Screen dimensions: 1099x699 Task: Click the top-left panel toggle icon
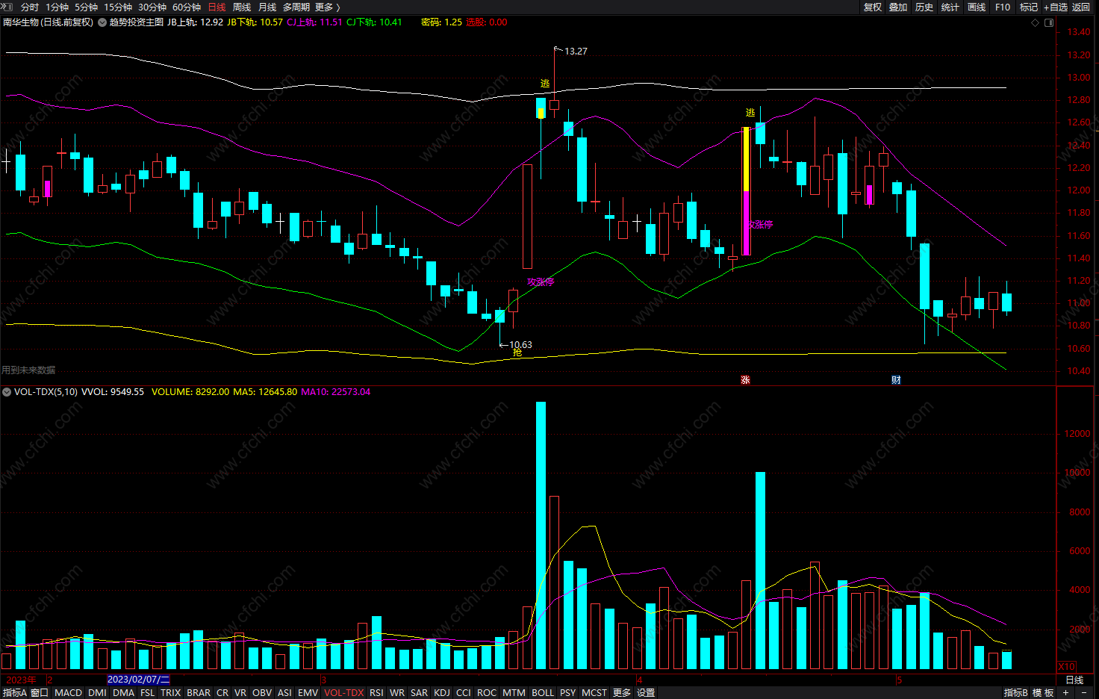(x=7, y=7)
